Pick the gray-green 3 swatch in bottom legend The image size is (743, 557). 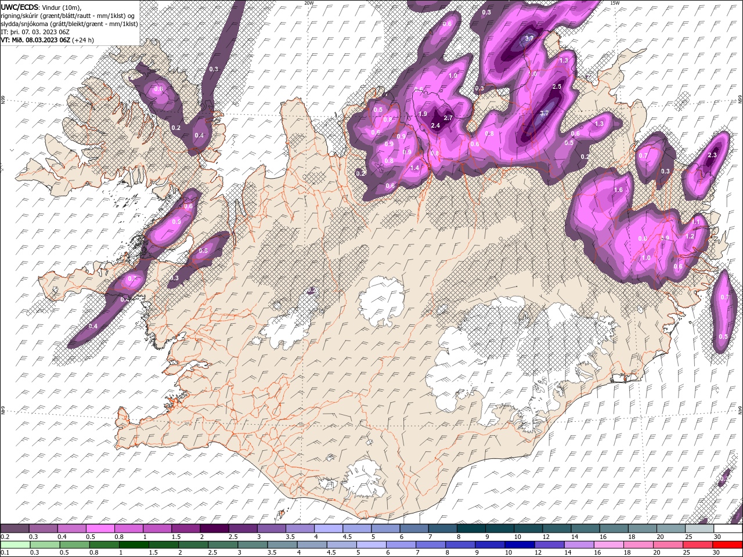[253, 545]
